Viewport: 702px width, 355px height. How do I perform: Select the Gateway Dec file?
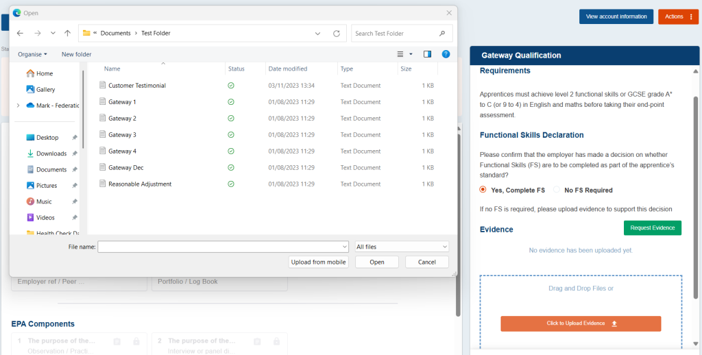[x=125, y=168]
